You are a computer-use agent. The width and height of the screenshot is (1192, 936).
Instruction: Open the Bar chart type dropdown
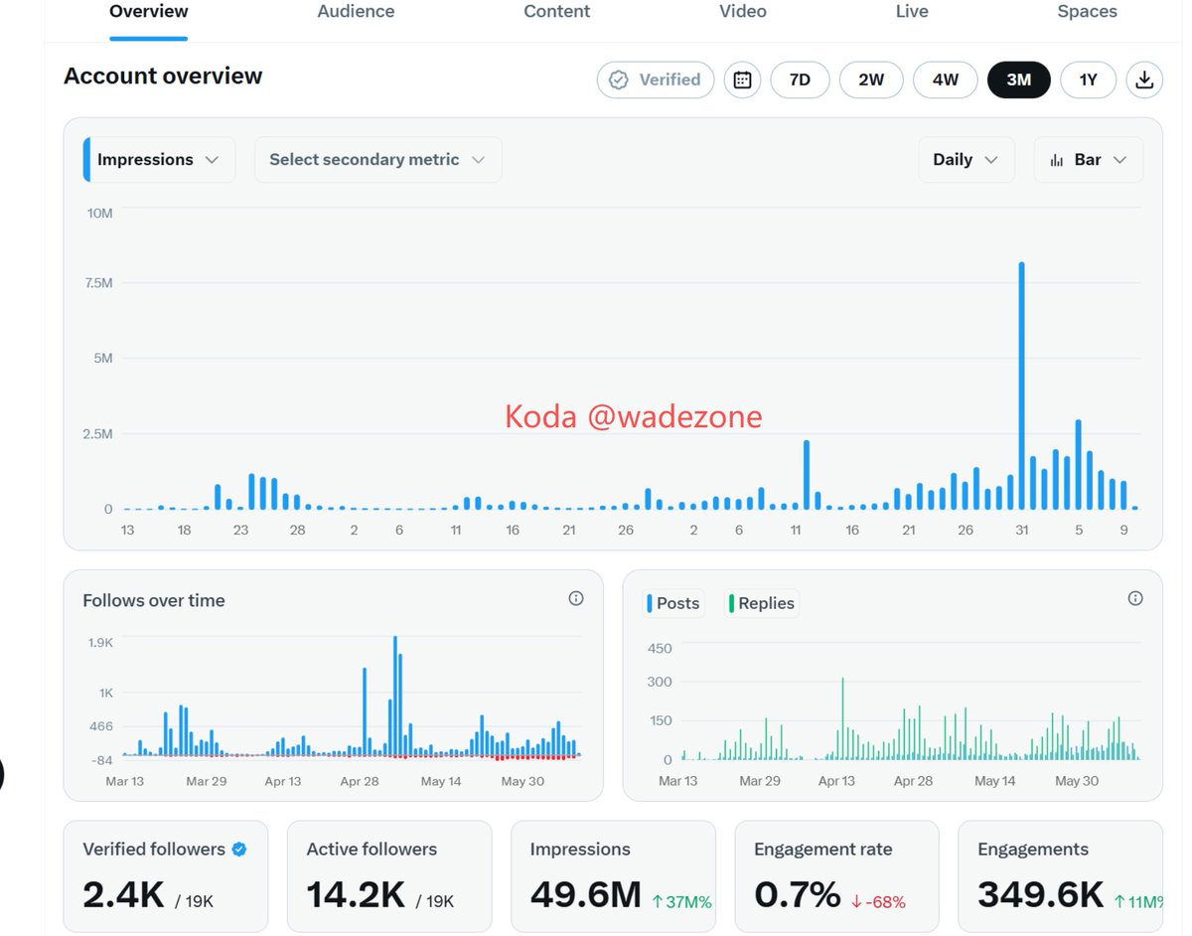[x=1089, y=160]
